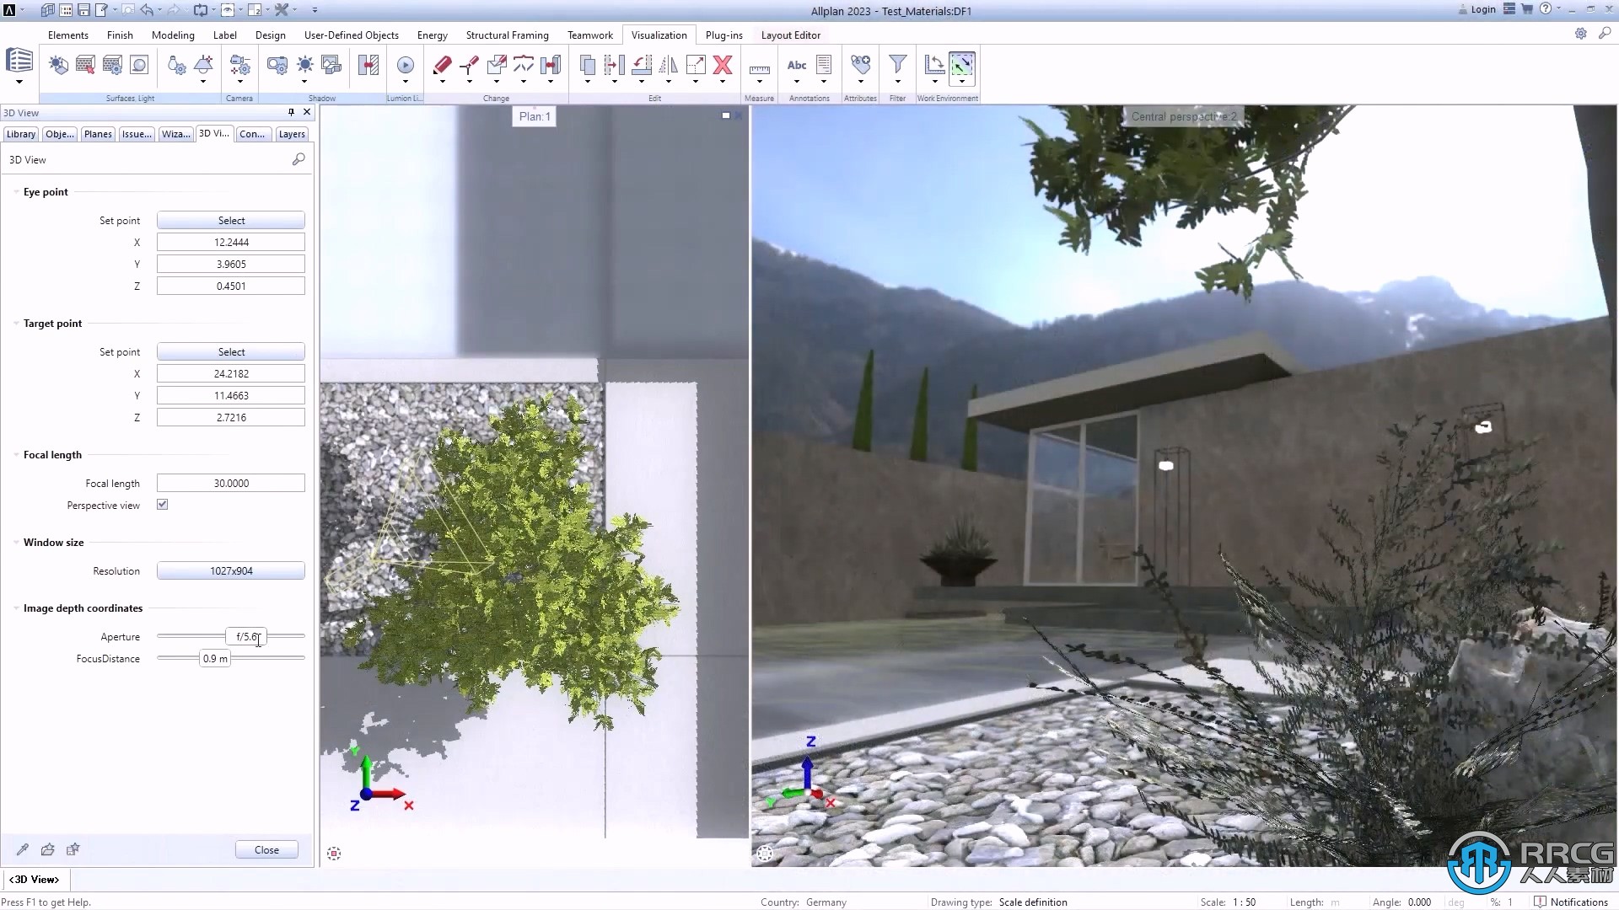
Task: Click the Annotations tool in toolbar
Action: click(809, 72)
